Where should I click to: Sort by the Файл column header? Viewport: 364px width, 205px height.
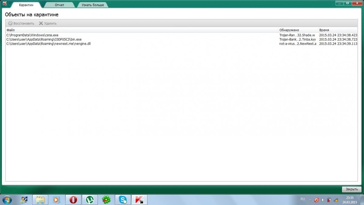pos(142,30)
